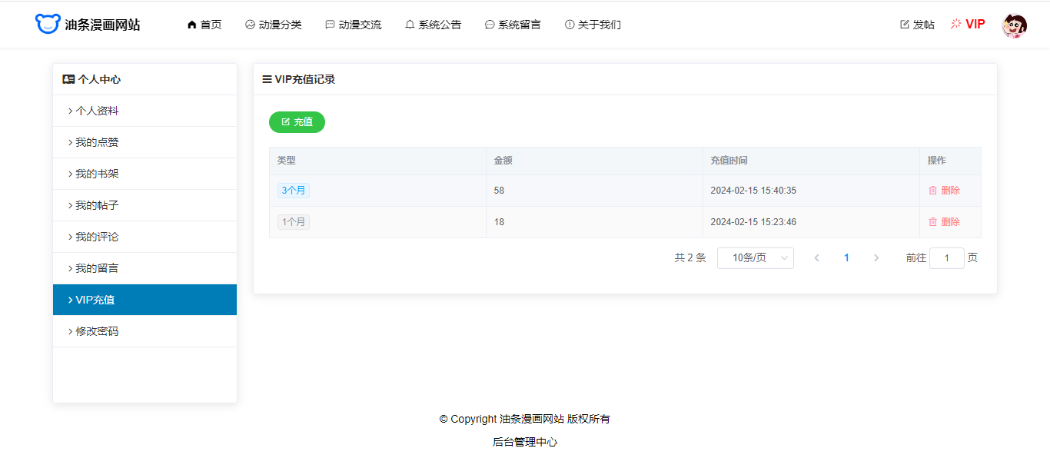The image size is (1050, 468).
Task: Select 个人资料 in the sidebar
Action: coord(97,111)
